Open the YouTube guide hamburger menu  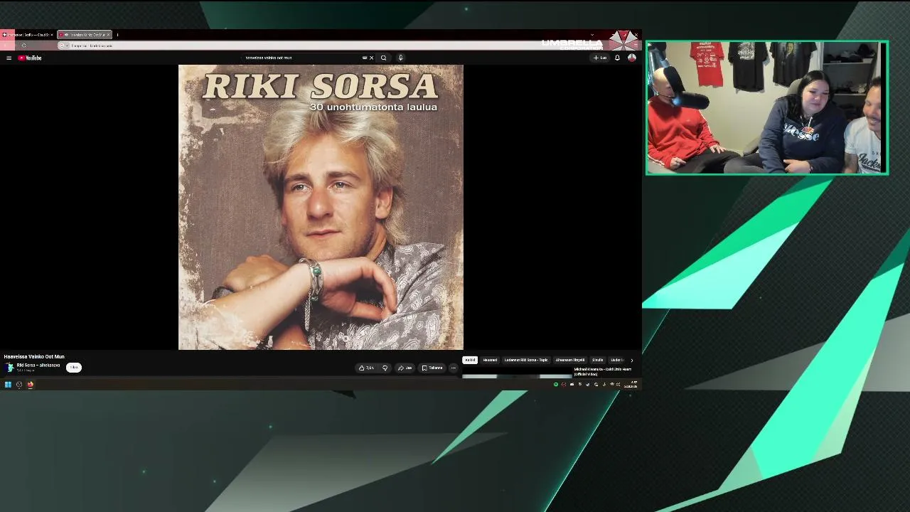click(9, 58)
